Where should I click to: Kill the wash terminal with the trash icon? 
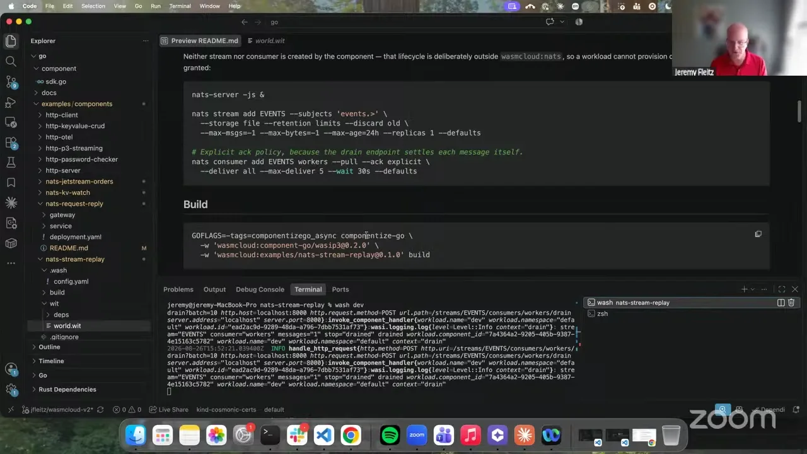coord(791,303)
